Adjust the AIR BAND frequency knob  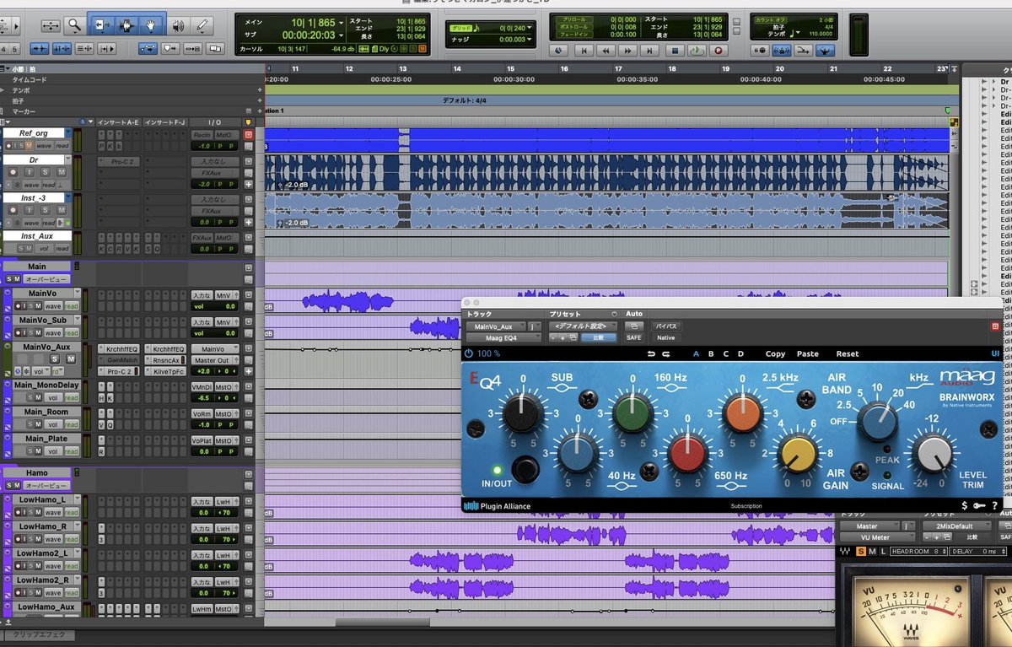[878, 422]
